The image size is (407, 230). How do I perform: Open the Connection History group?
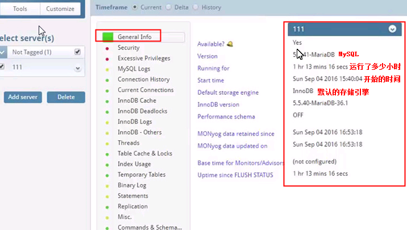(144, 80)
